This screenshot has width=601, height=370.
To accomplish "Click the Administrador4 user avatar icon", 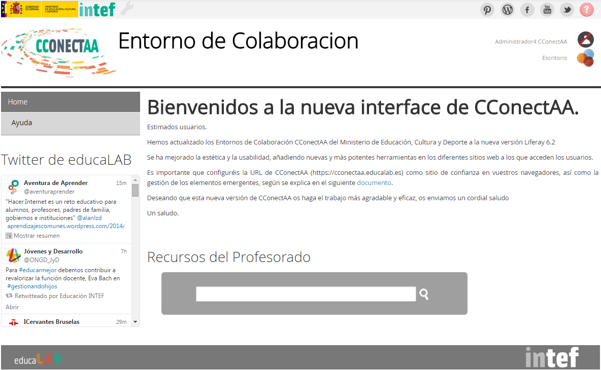I will pyautogui.click(x=585, y=39).
